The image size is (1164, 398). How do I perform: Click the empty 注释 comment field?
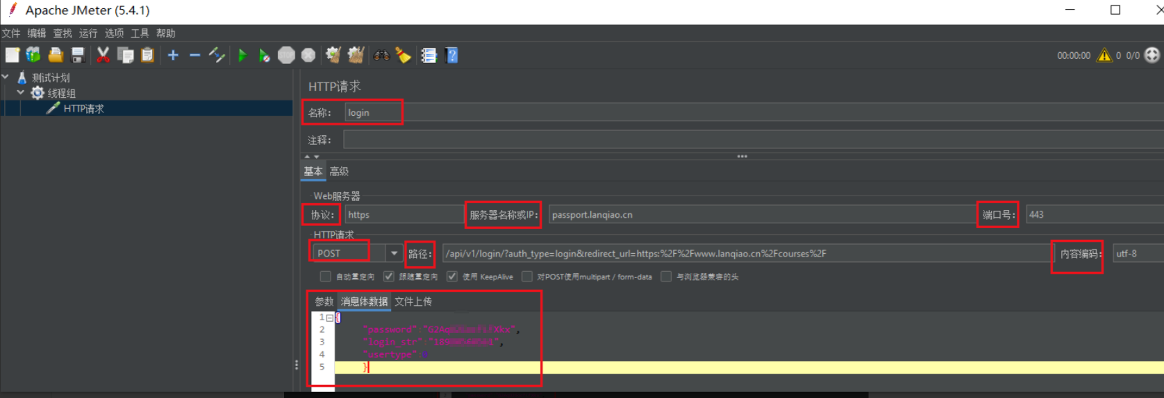click(754, 140)
